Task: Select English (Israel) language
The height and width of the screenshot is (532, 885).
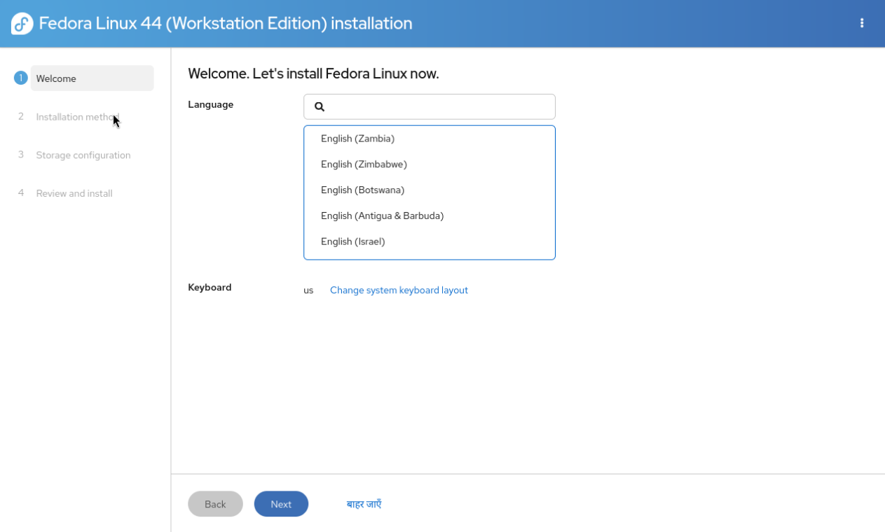Action: (x=430, y=241)
